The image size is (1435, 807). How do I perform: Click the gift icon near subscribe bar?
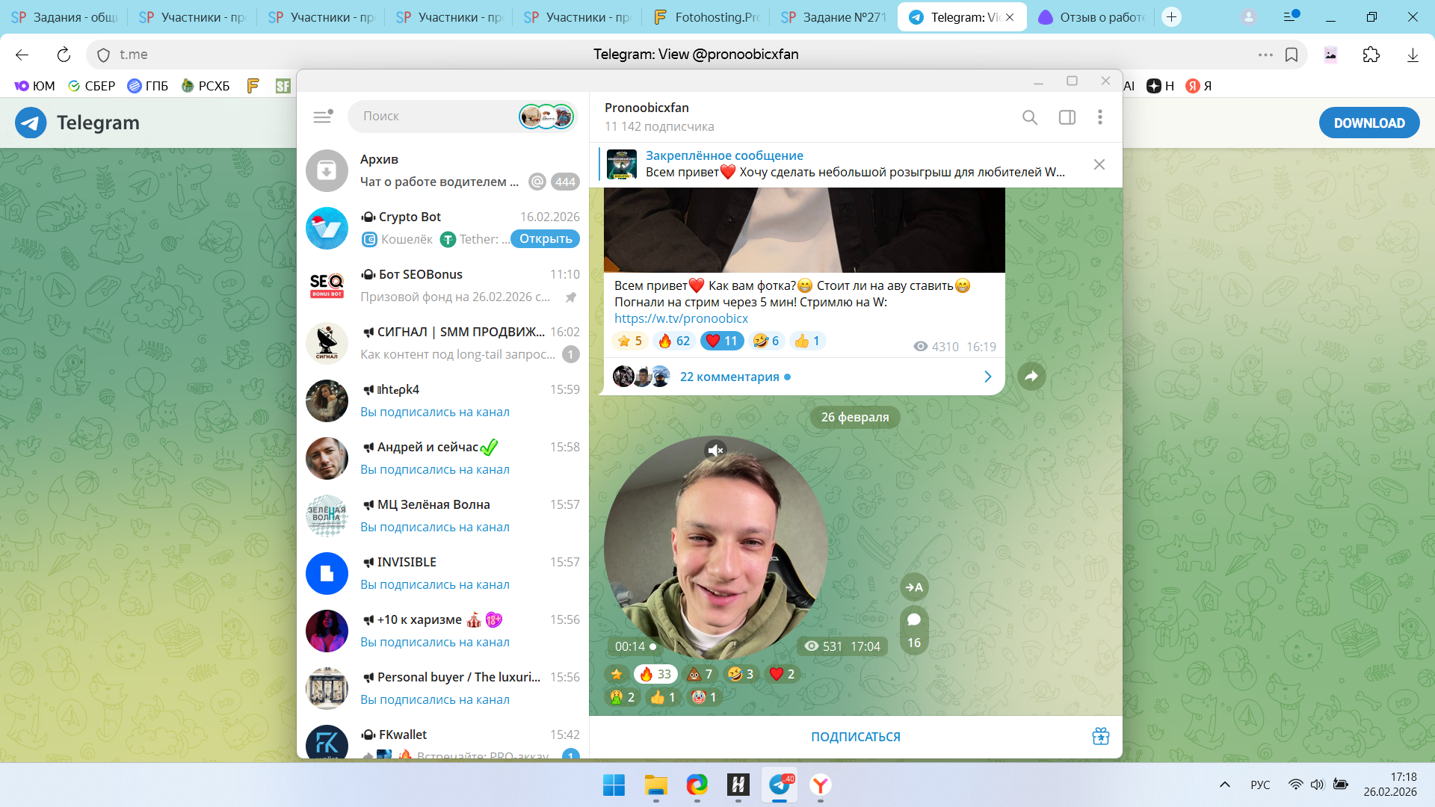(1100, 736)
